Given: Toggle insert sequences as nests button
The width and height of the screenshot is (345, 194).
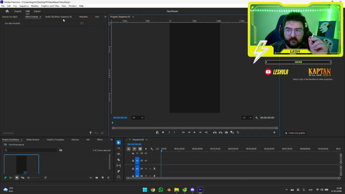Looking at the screenshot, I should (x=129, y=149).
